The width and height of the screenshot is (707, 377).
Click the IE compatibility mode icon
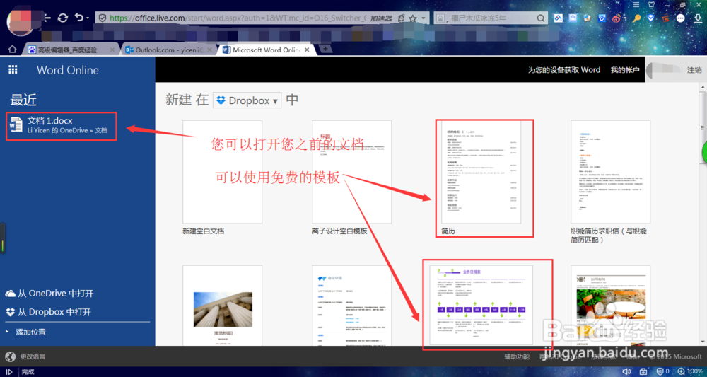(x=401, y=18)
